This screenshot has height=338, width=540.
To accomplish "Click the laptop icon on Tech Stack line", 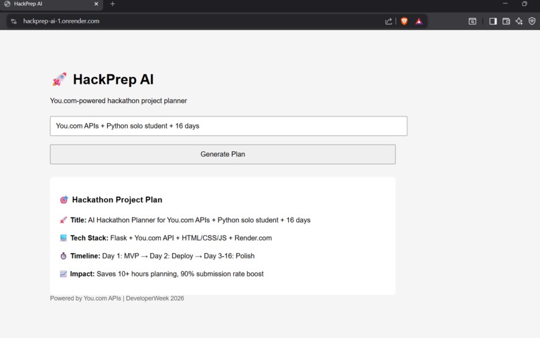I will 64,238.
